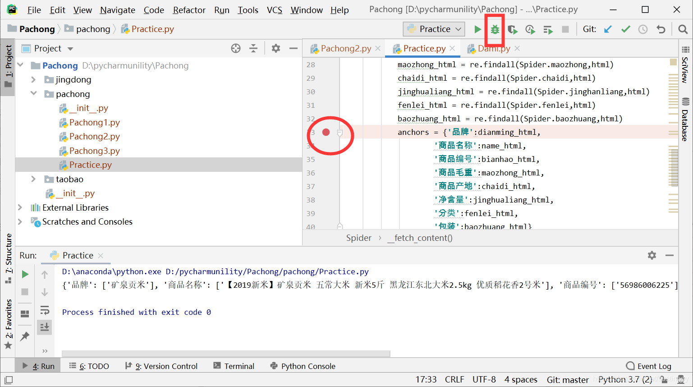The image size is (693, 387).
Task: Open the Refactor menu
Action: tap(189, 10)
